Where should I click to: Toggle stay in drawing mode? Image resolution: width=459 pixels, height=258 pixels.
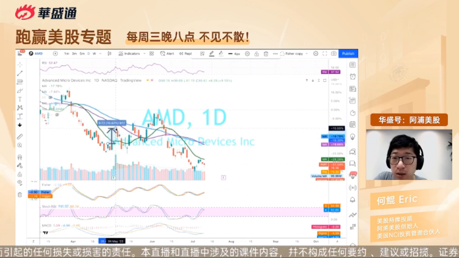click(x=20, y=166)
